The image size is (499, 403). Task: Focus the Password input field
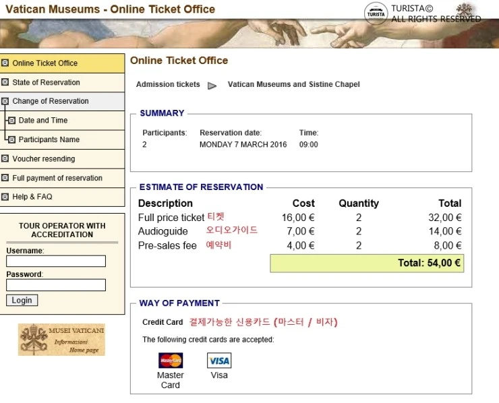(x=56, y=285)
